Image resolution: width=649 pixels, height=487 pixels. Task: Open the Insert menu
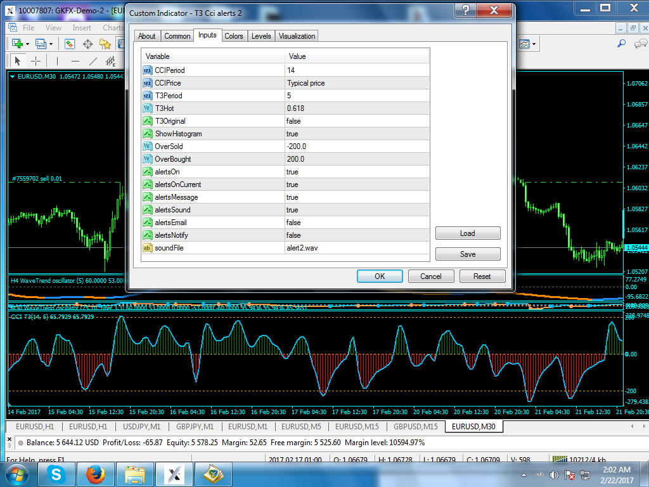tap(82, 28)
